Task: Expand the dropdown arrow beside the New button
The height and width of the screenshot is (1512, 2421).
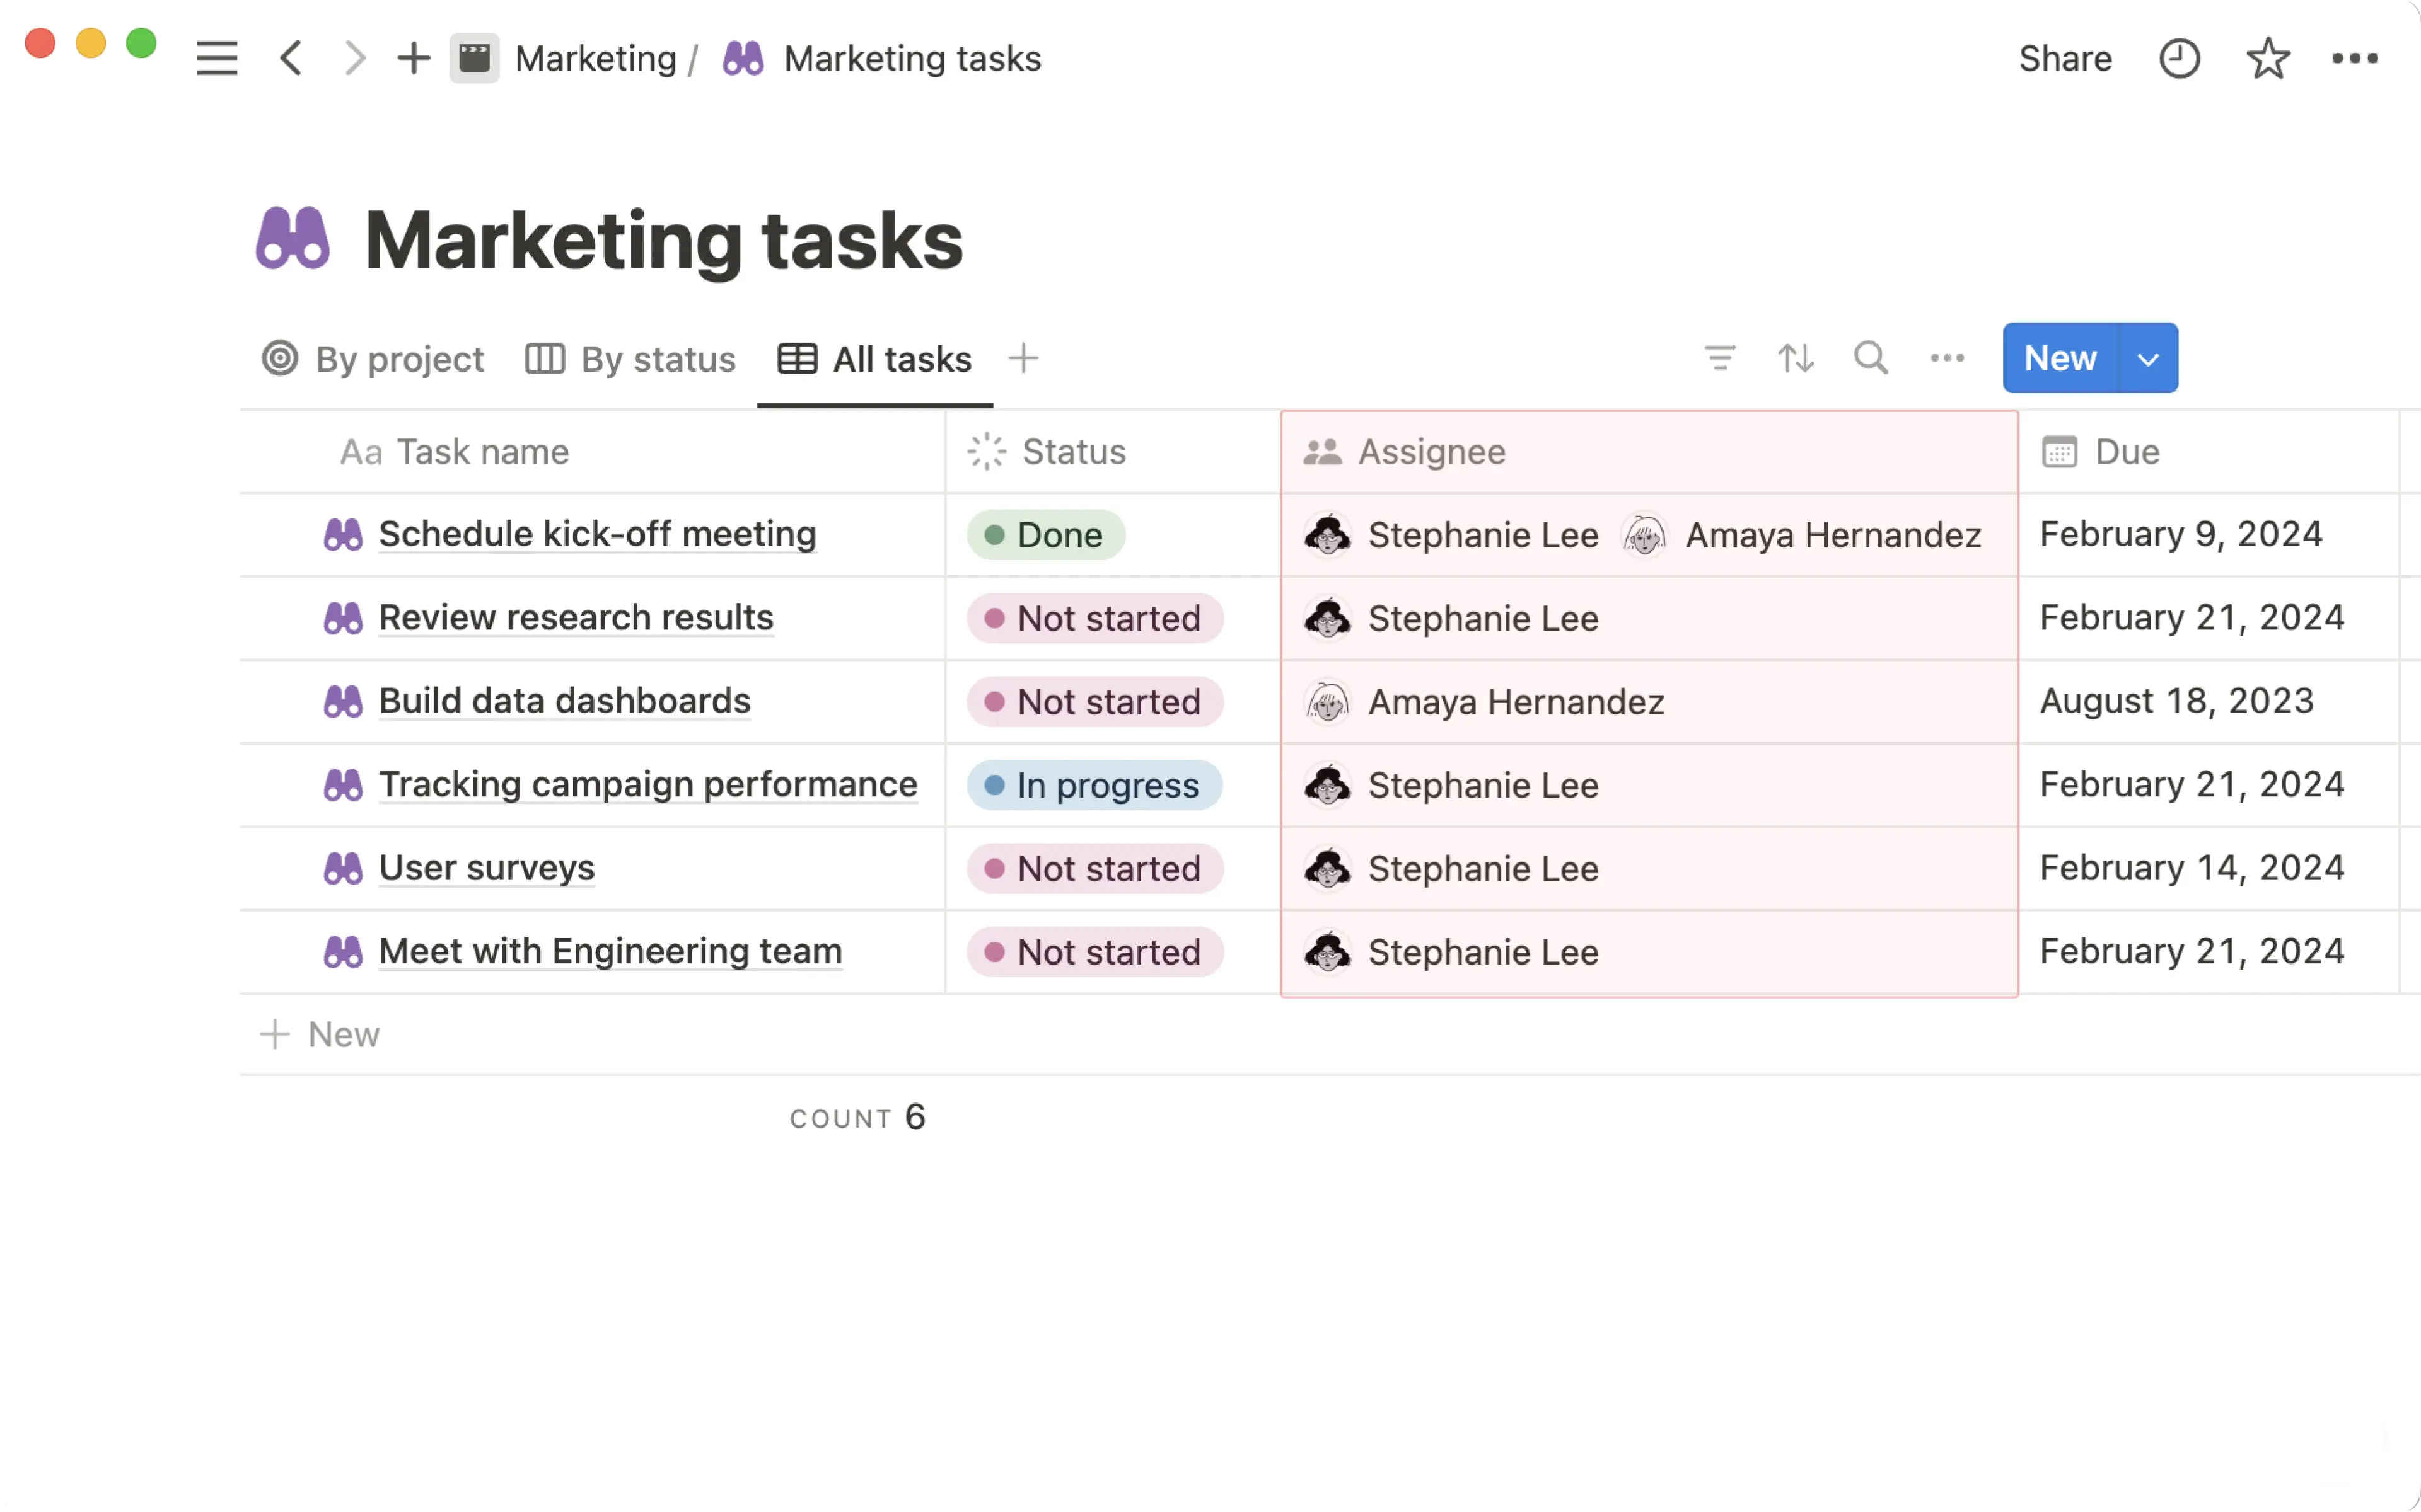Action: (2148, 359)
